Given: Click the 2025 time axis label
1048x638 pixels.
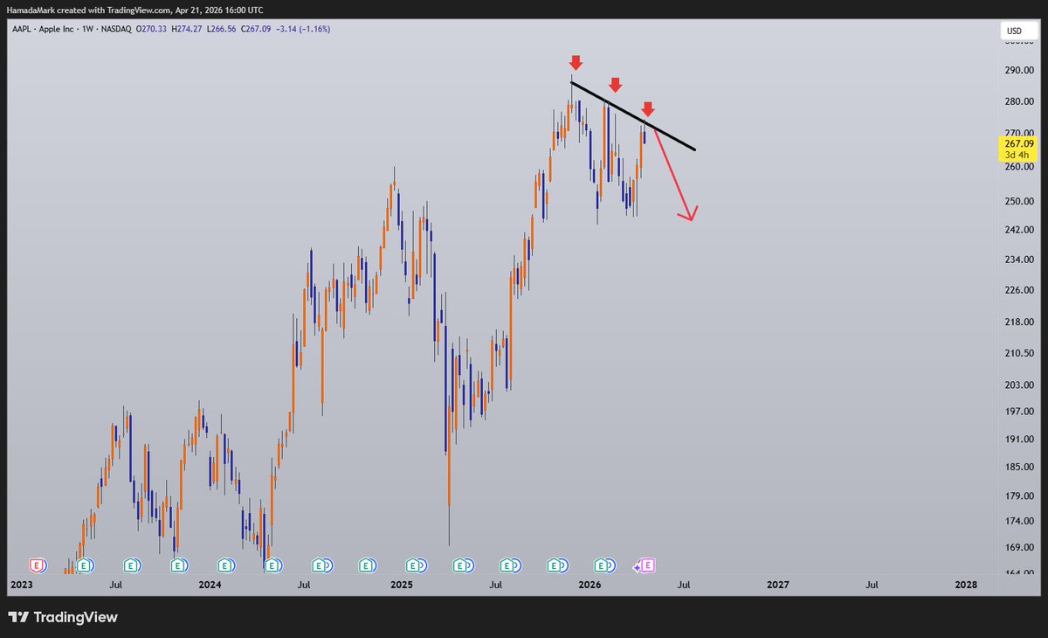Looking at the screenshot, I should 401,585.
